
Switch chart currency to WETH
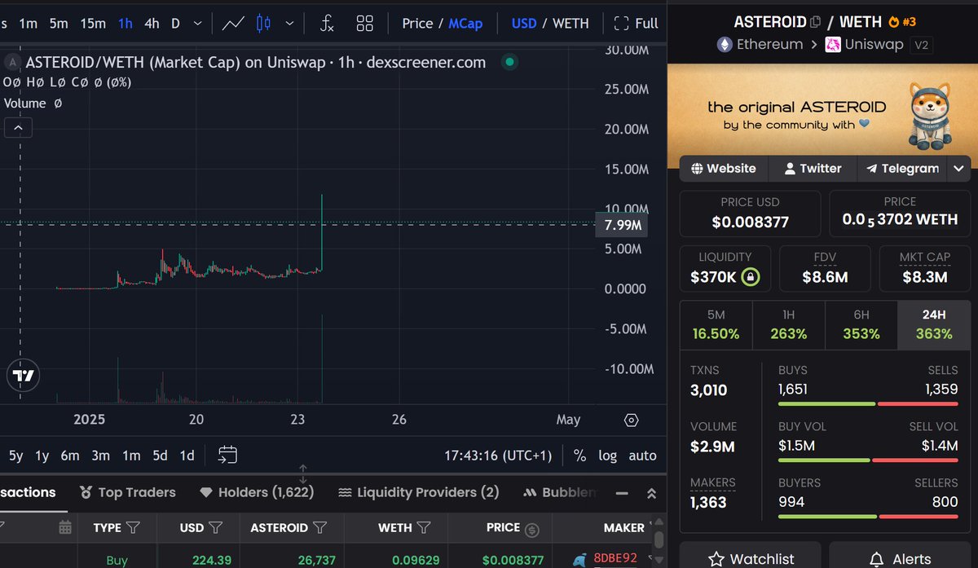pyautogui.click(x=570, y=23)
